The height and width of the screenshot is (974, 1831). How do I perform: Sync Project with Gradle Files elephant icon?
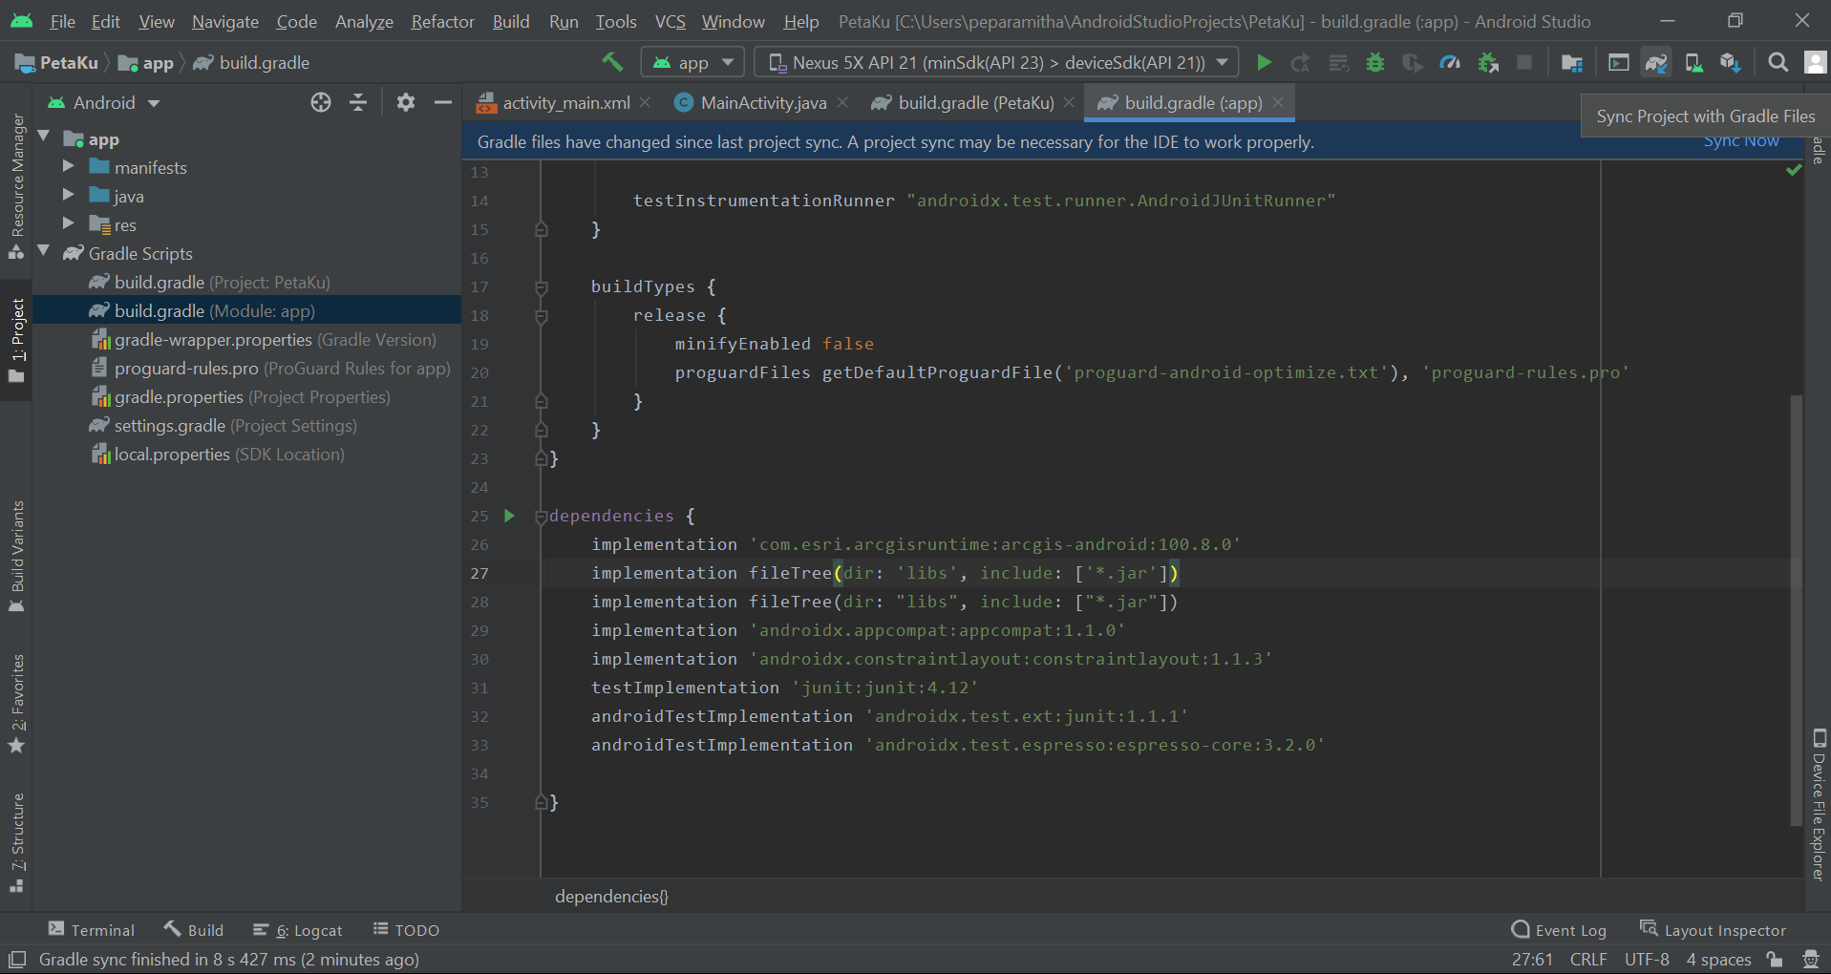click(x=1656, y=62)
